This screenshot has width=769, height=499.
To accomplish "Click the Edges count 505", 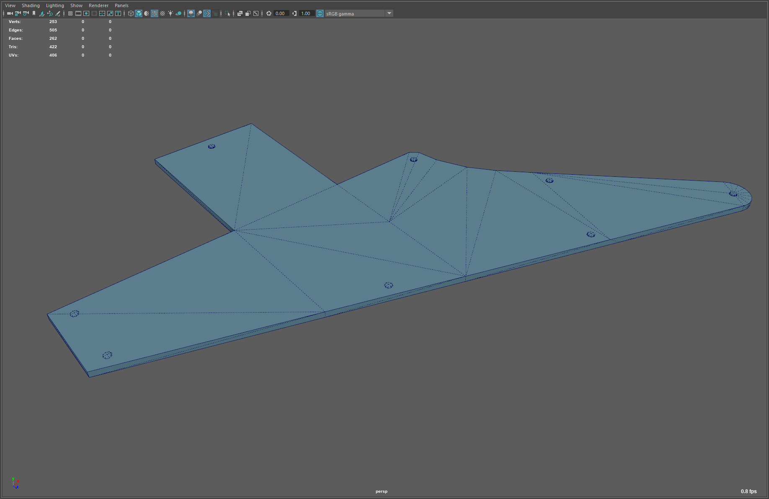I will (x=53, y=30).
